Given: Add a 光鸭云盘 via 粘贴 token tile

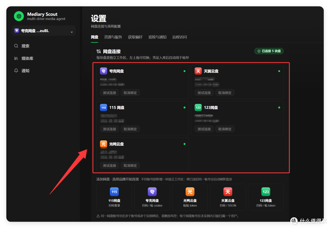Looking at the screenshot, I should point(190,197).
